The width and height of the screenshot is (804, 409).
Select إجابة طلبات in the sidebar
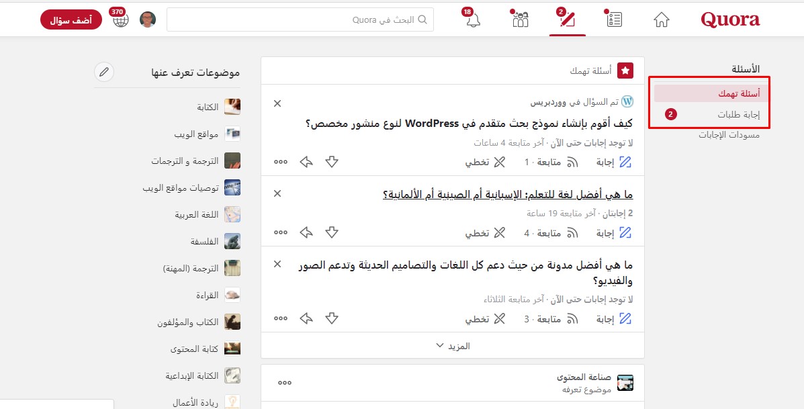coord(735,115)
